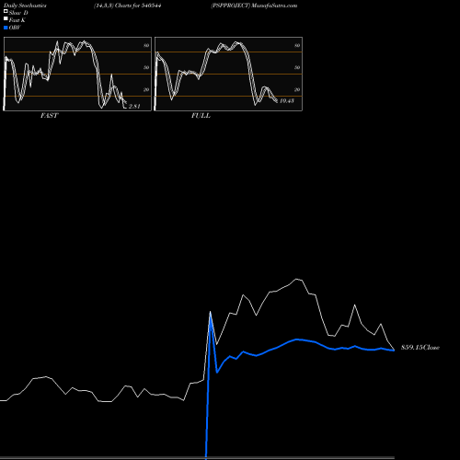Click the '859.15Close' price label

[420, 348]
